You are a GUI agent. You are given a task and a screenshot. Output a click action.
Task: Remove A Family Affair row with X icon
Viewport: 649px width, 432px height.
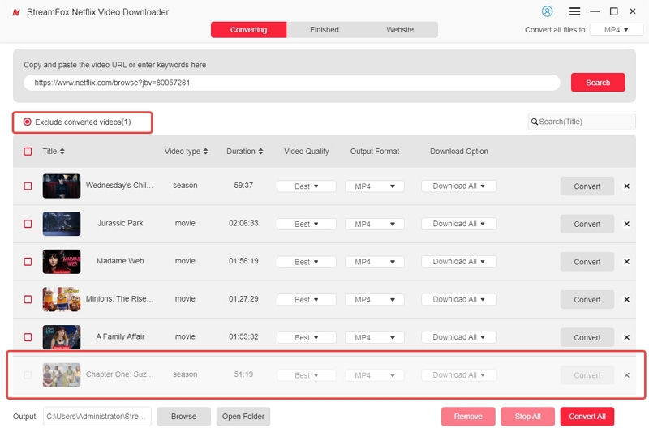[626, 337]
